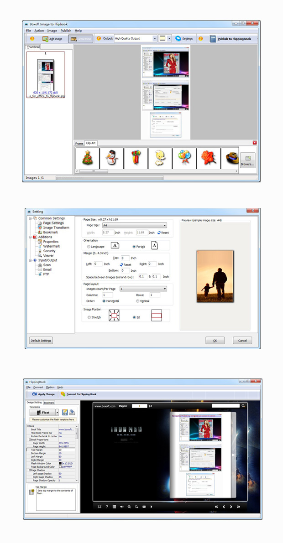Switch to the Clip Art tab
The width and height of the screenshot is (283, 543).
coord(91,143)
